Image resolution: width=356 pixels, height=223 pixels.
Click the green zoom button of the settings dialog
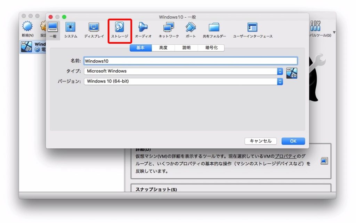click(64, 17)
